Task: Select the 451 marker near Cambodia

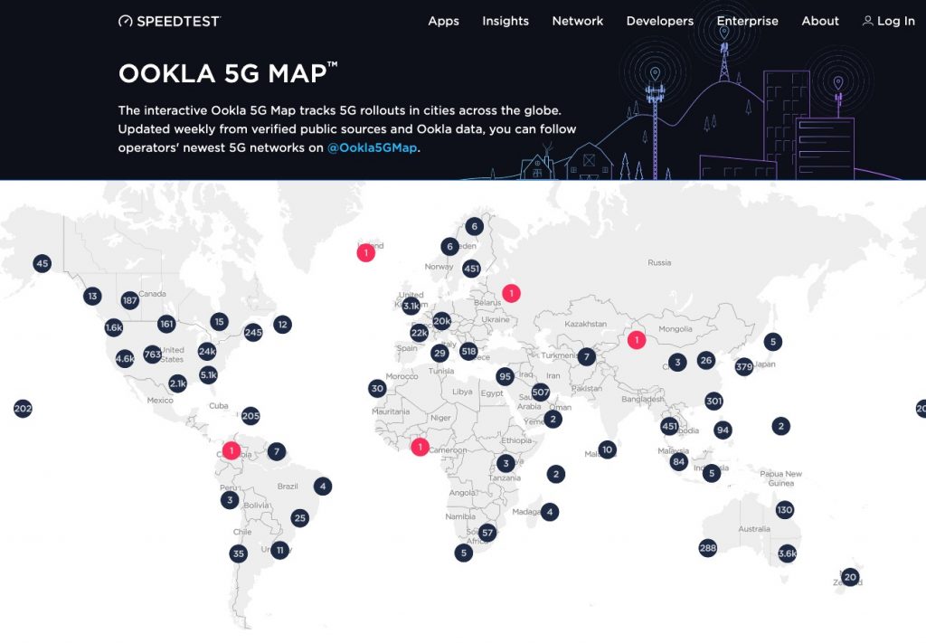Action: click(x=669, y=426)
